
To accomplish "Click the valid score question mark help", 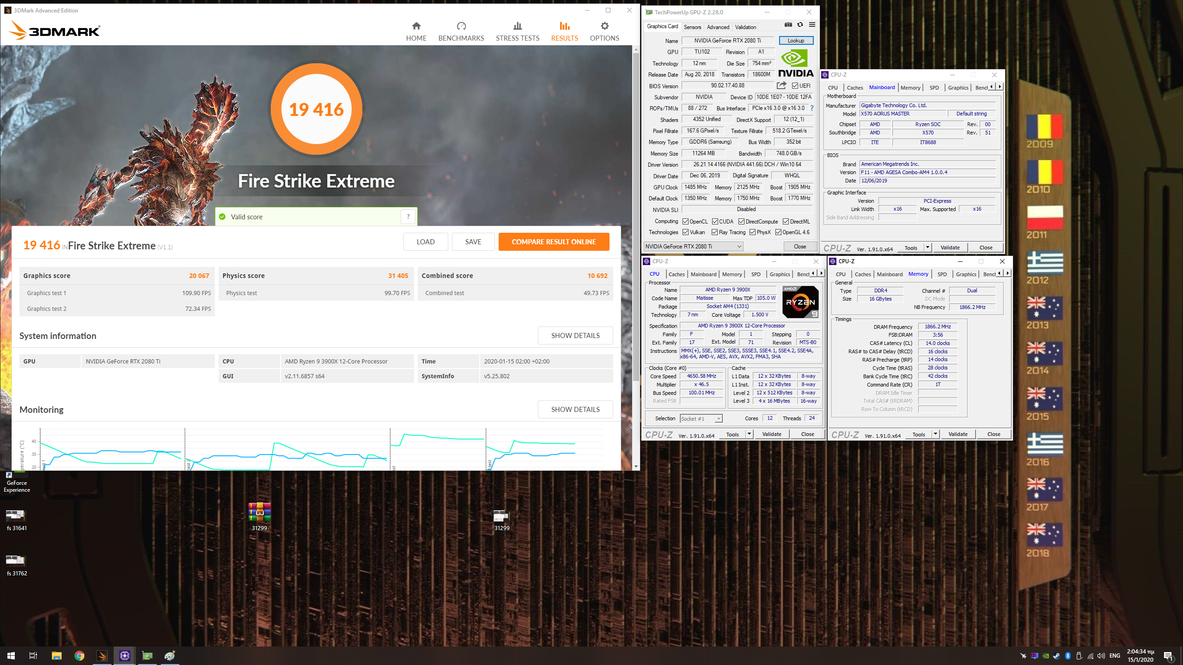I will coord(408,217).
